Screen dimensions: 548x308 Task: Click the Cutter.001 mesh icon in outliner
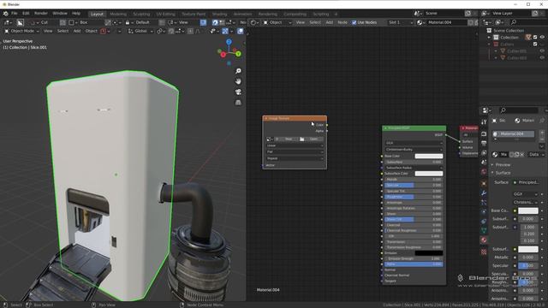pos(503,51)
